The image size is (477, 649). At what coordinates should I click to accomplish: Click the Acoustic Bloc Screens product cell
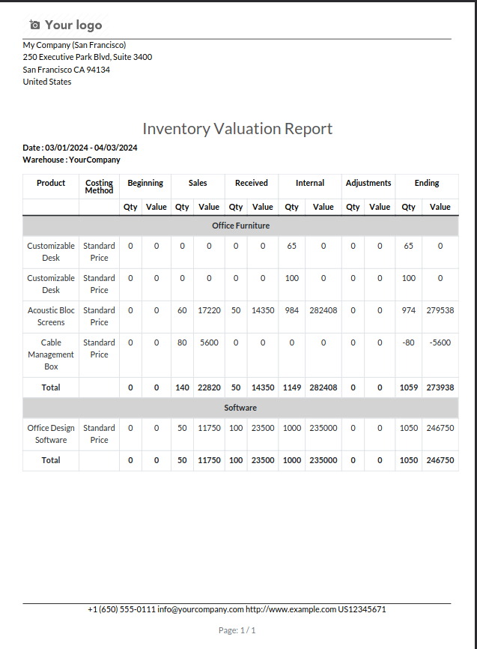[51, 316]
